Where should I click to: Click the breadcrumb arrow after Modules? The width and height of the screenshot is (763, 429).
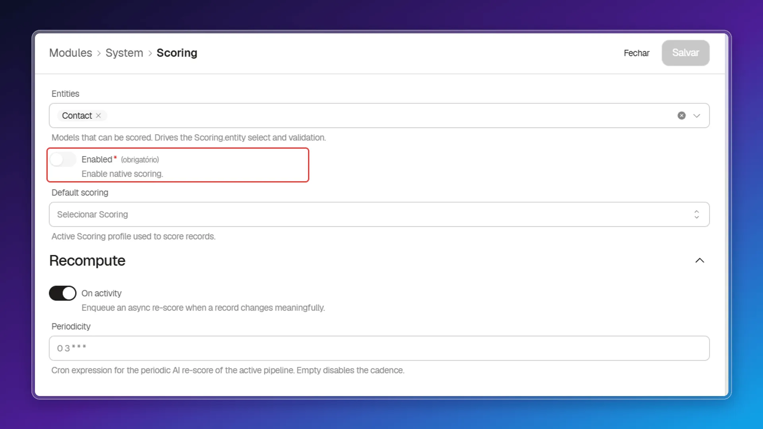click(99, 53)
